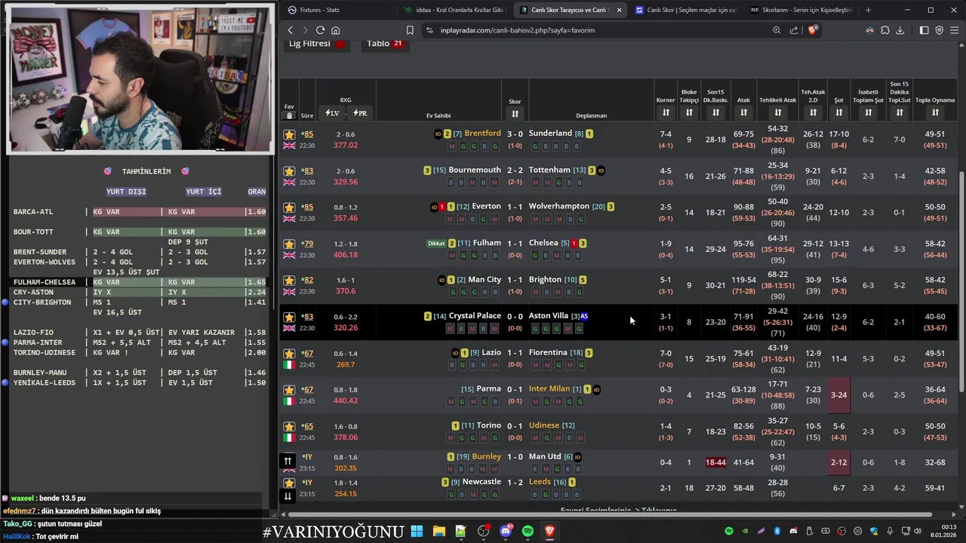
Task: Reload the current page
Action: tap(320, 30)
